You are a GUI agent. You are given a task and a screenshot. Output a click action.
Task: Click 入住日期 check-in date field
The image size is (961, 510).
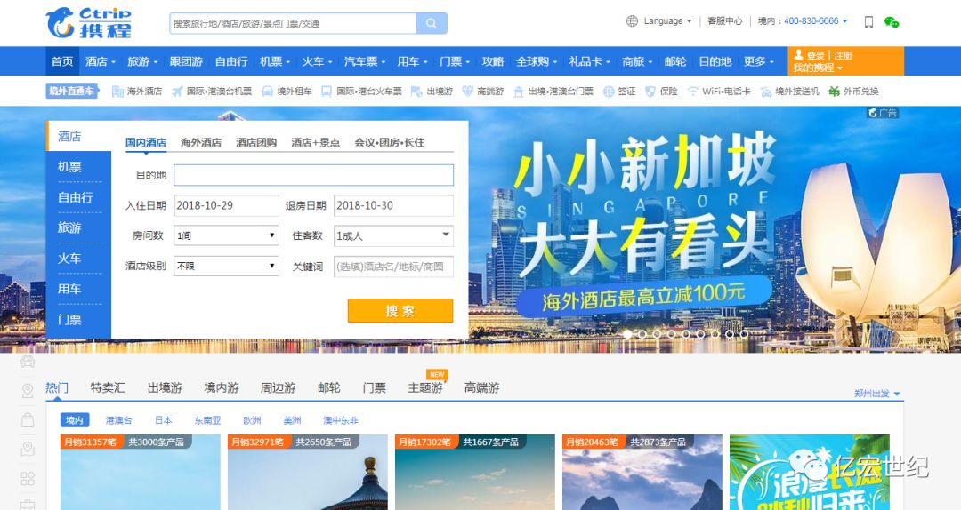coord(226,206)
